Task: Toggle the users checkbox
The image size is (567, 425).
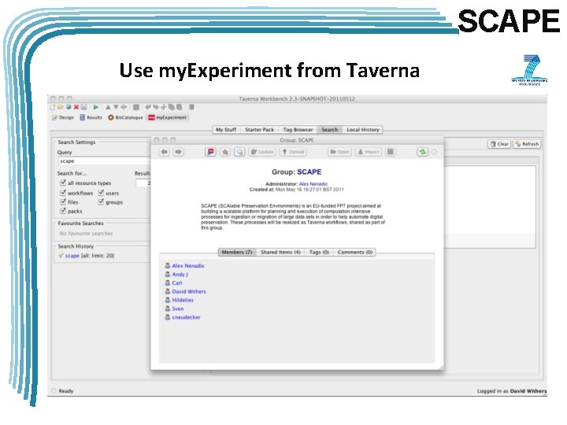Action: coord(101,193)
